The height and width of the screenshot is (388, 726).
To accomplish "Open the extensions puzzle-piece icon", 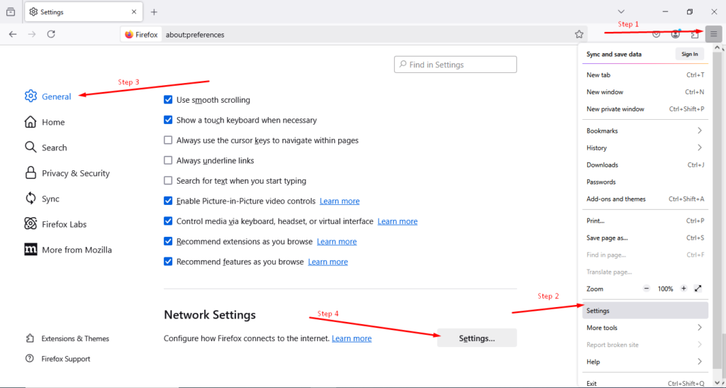I will click(694, 34).
